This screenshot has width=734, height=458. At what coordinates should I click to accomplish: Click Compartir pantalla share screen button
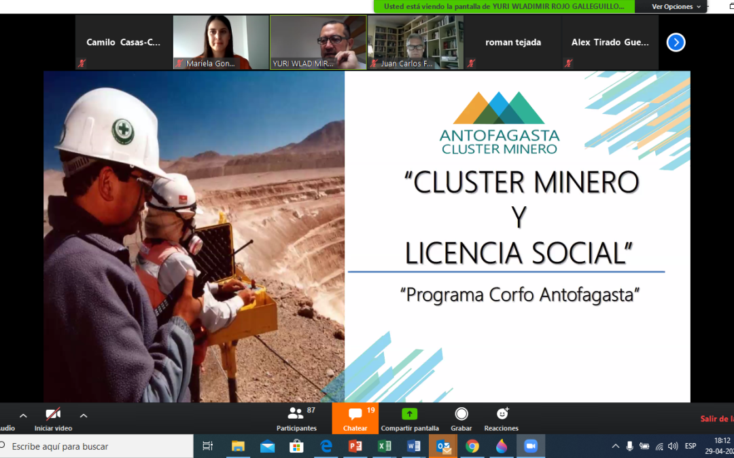410,419
